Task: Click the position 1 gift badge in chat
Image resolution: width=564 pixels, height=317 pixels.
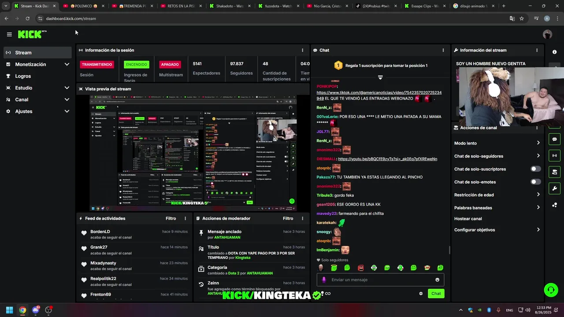Action: [x=338, y=66]
